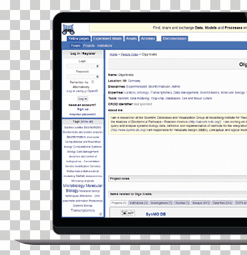The width and height of the screenshot is (247, 255).
Task: Switch to the Institutions (1) related-items tab
Action: point(138,203)
